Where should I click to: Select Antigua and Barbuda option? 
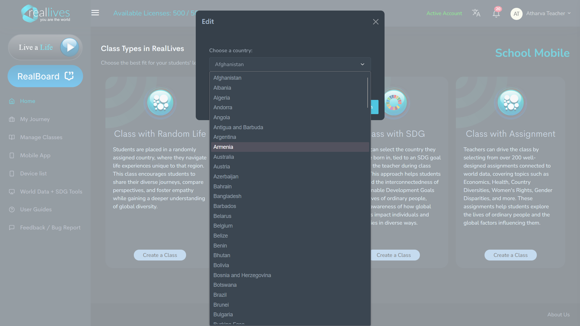290,127
